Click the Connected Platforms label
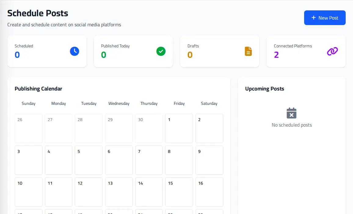The image size is (353, 214). [x=293, y=46]
